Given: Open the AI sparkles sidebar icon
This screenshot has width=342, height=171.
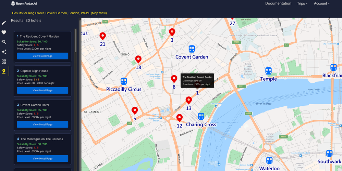Looking at the screenshot, I should coord(4,52).
